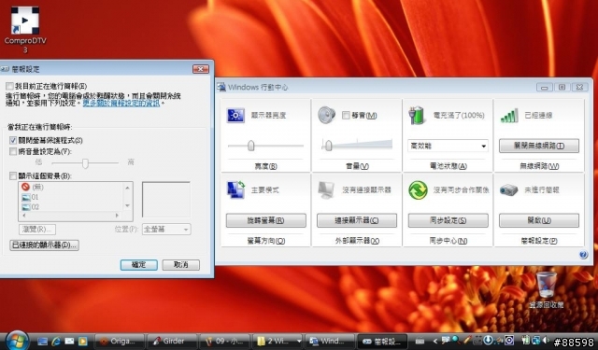
Task: Click the external display monitor icon
Action: 326,190
